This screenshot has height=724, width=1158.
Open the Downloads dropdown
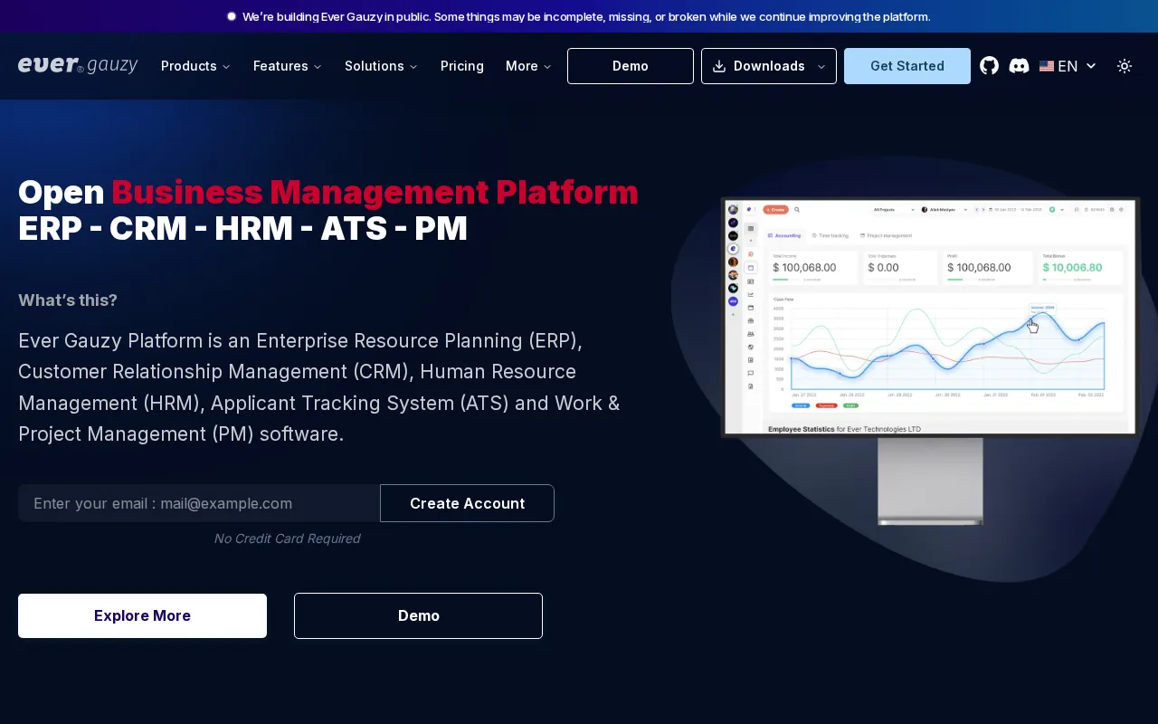[769, 66]
